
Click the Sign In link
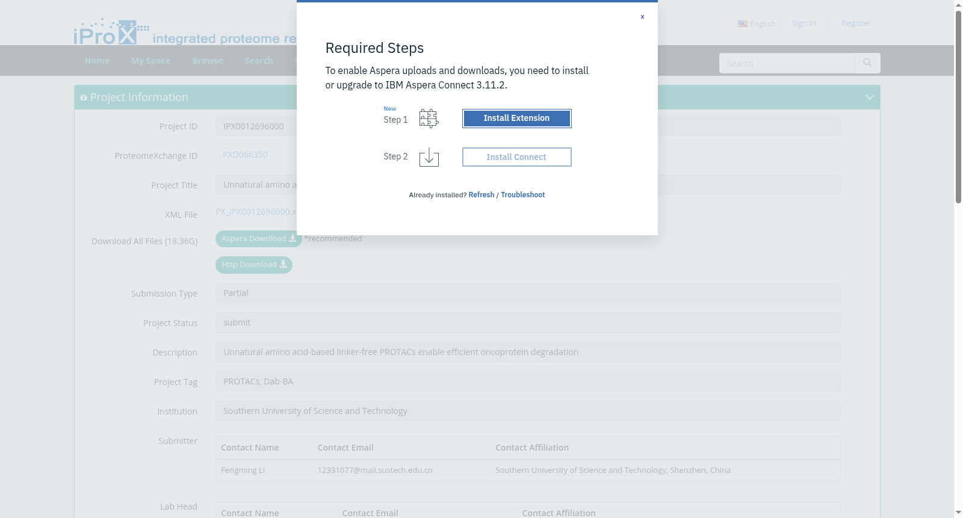pyautogui.click(x=804, y=23)
